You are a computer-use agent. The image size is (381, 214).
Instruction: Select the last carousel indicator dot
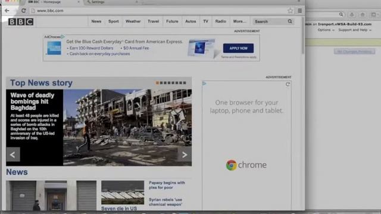185,83
